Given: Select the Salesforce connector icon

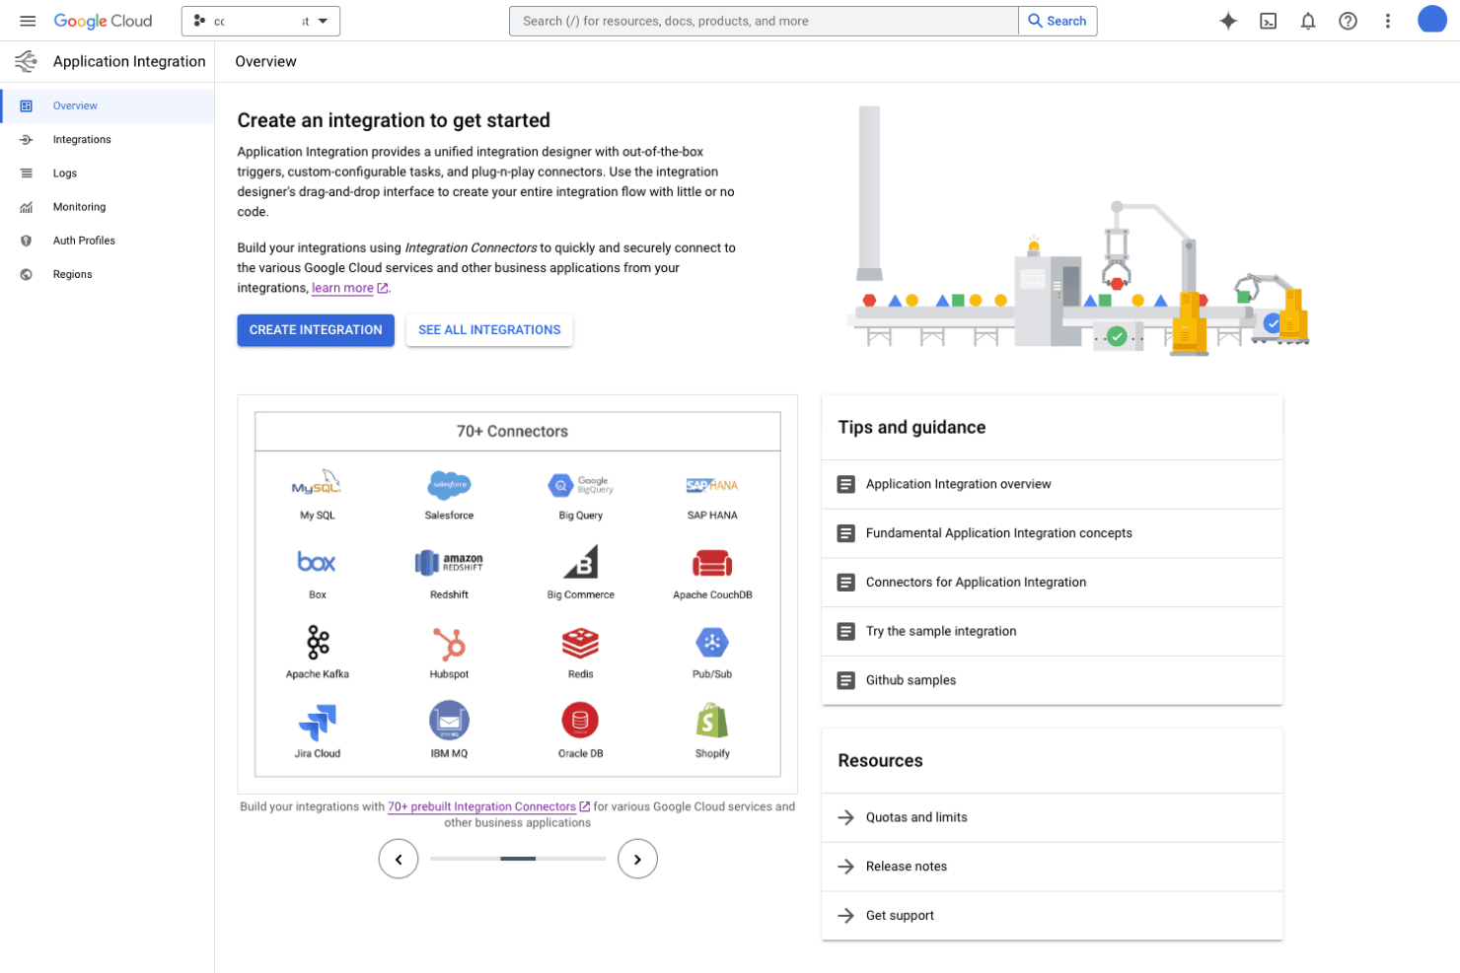Looking at the screenshot, I should pos(449,484).
